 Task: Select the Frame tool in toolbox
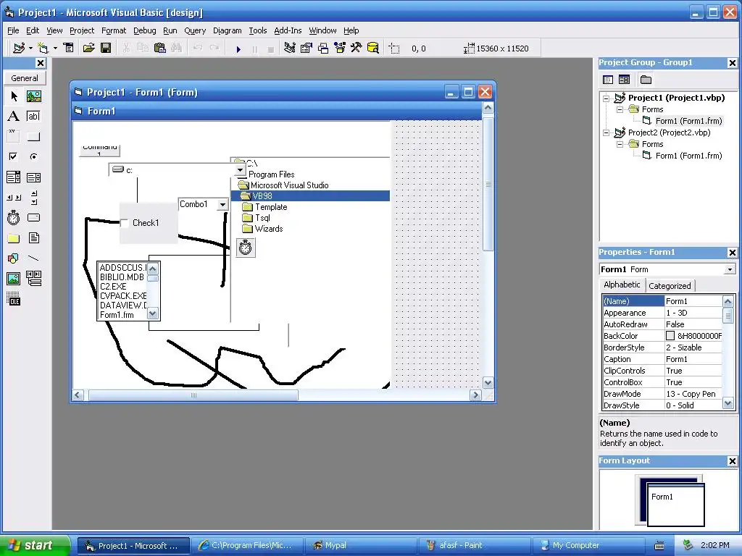tap(14, 136)
